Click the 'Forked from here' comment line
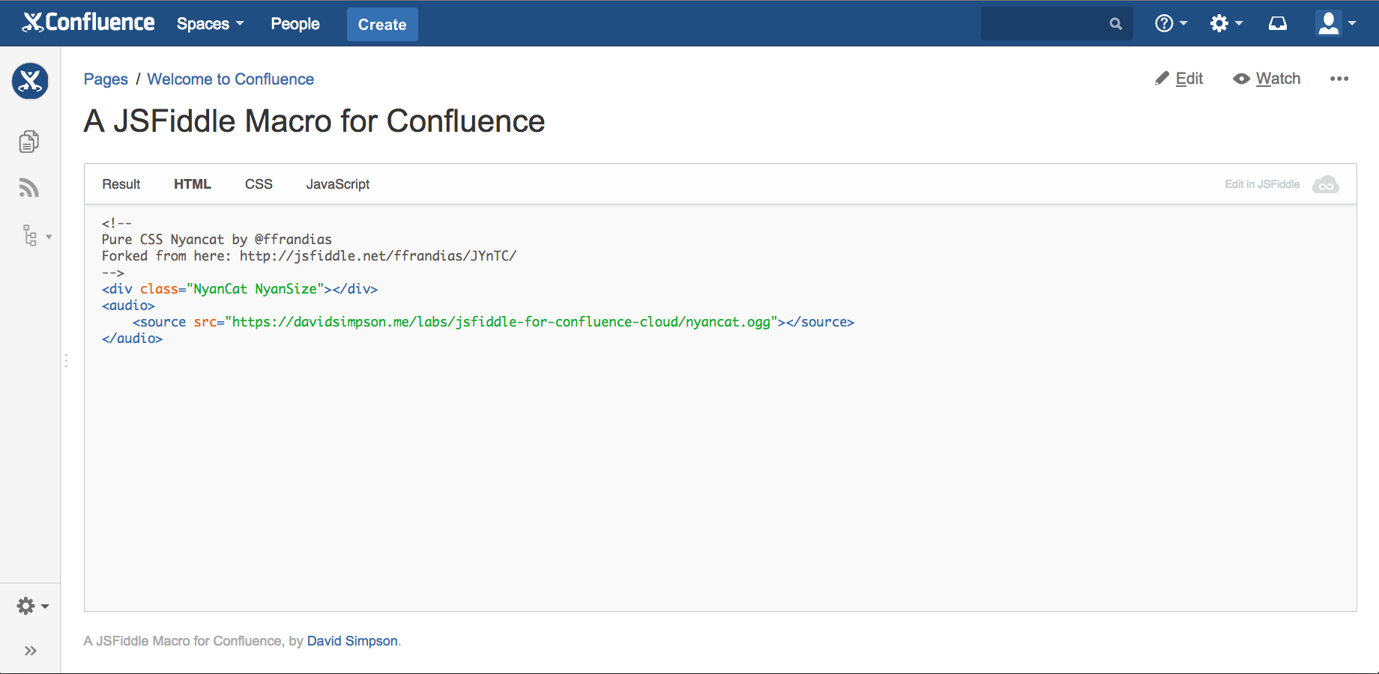Screen dimensions: 1379x674 309,256
